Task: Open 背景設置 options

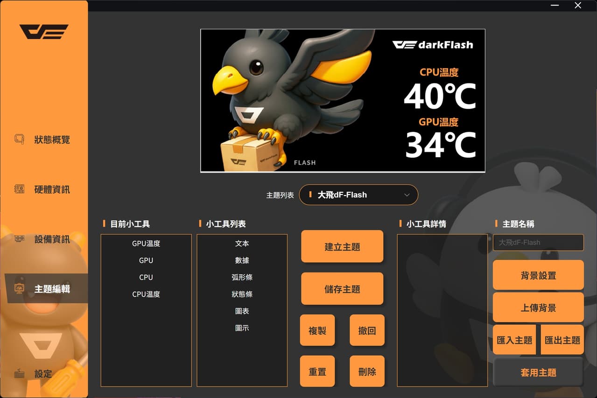Action: tap(538, 275)
